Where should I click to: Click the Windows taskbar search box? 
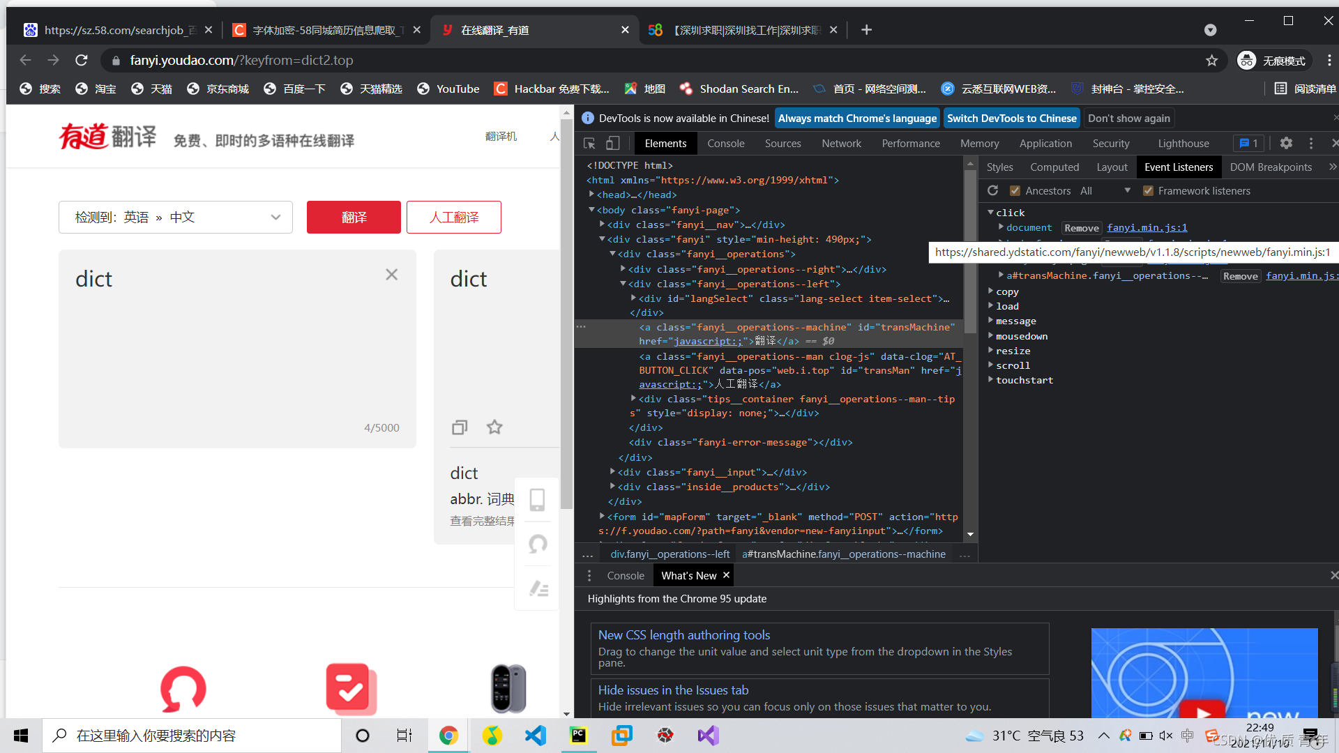coord(192,736)
